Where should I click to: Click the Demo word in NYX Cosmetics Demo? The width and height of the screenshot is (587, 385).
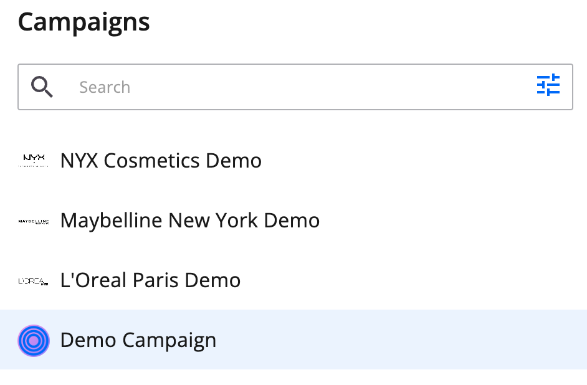pos(234,161)
